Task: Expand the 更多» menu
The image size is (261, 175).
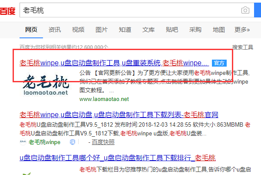Action: [x=242, y=30]
